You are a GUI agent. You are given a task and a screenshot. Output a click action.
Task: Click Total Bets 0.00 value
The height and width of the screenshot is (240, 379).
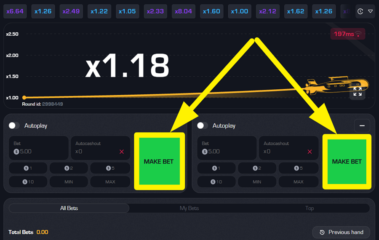(x=42, y=232)
